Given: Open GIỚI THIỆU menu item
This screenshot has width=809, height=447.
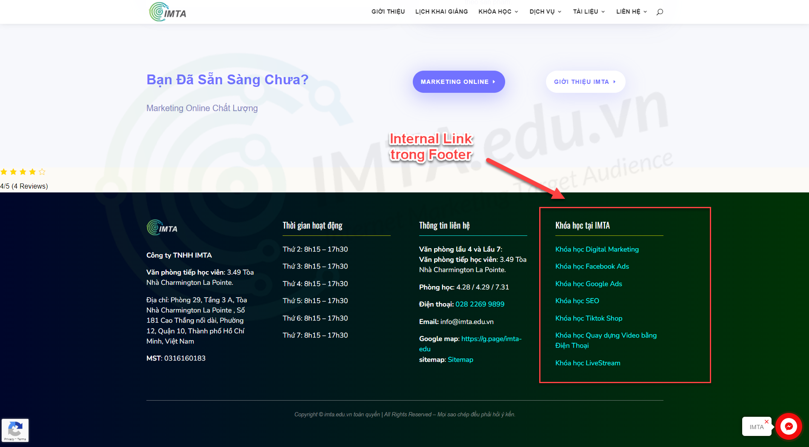Looking at the screenshot, I should tap(388, 11).
